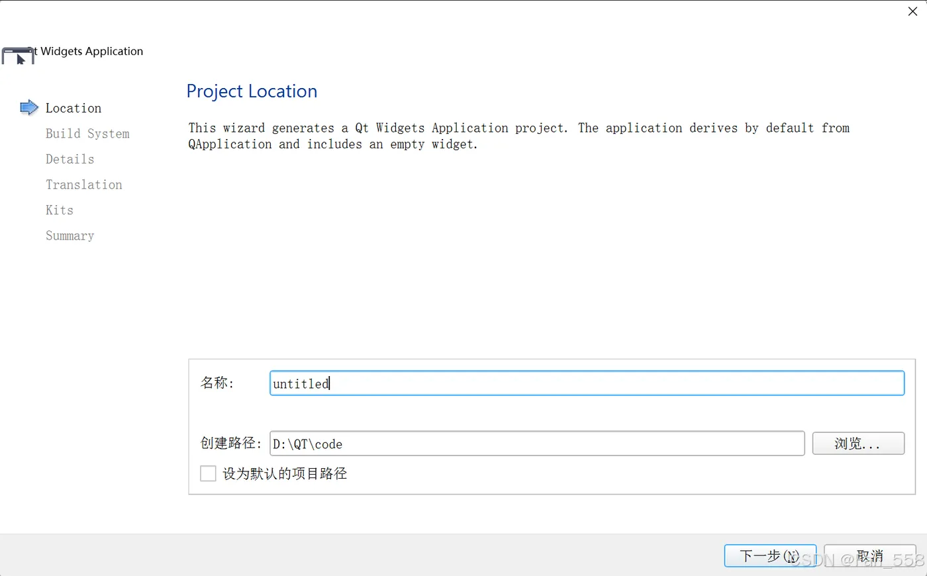Click the blue arrow next to Location
The image size is (927, 576).
point(29,107)
